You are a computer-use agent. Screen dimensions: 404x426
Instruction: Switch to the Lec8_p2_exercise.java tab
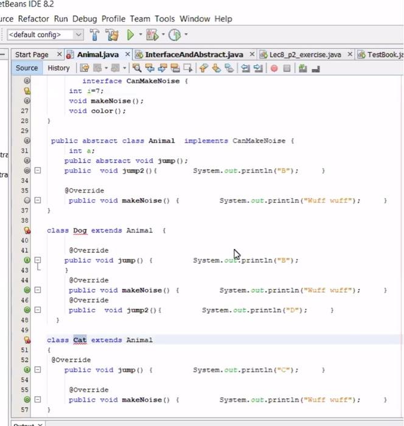(305, 55)
